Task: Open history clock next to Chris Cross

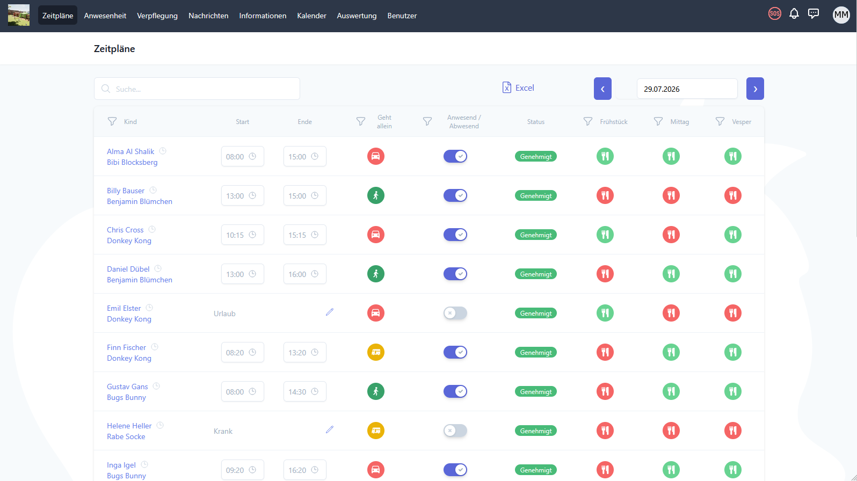Action: [x=152, y=229]
